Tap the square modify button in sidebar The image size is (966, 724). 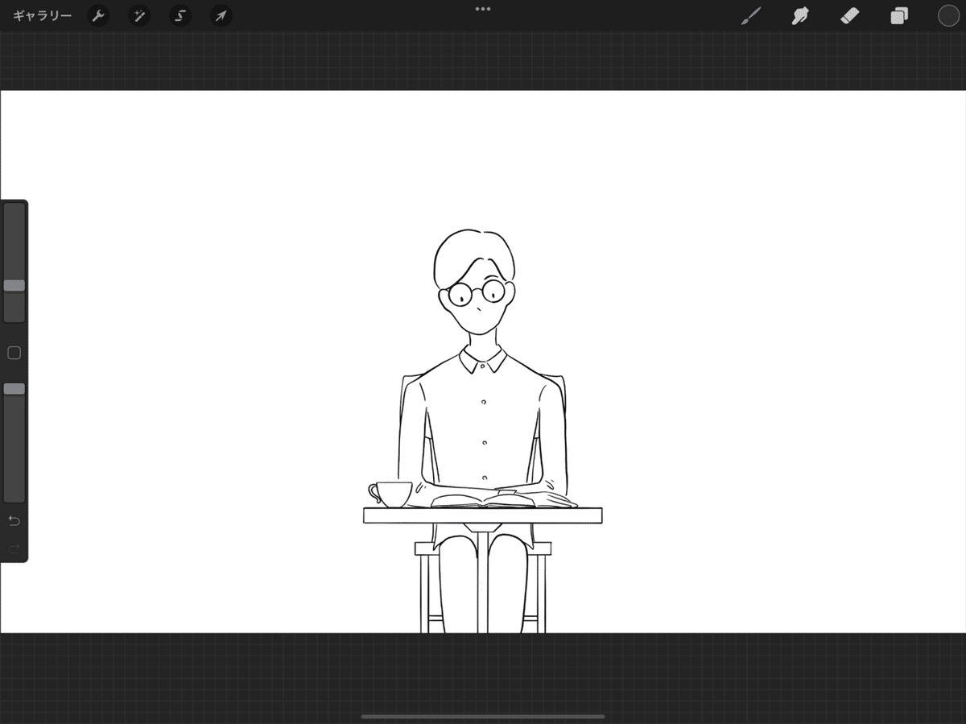pyautogui.click(x=14, y=353)
